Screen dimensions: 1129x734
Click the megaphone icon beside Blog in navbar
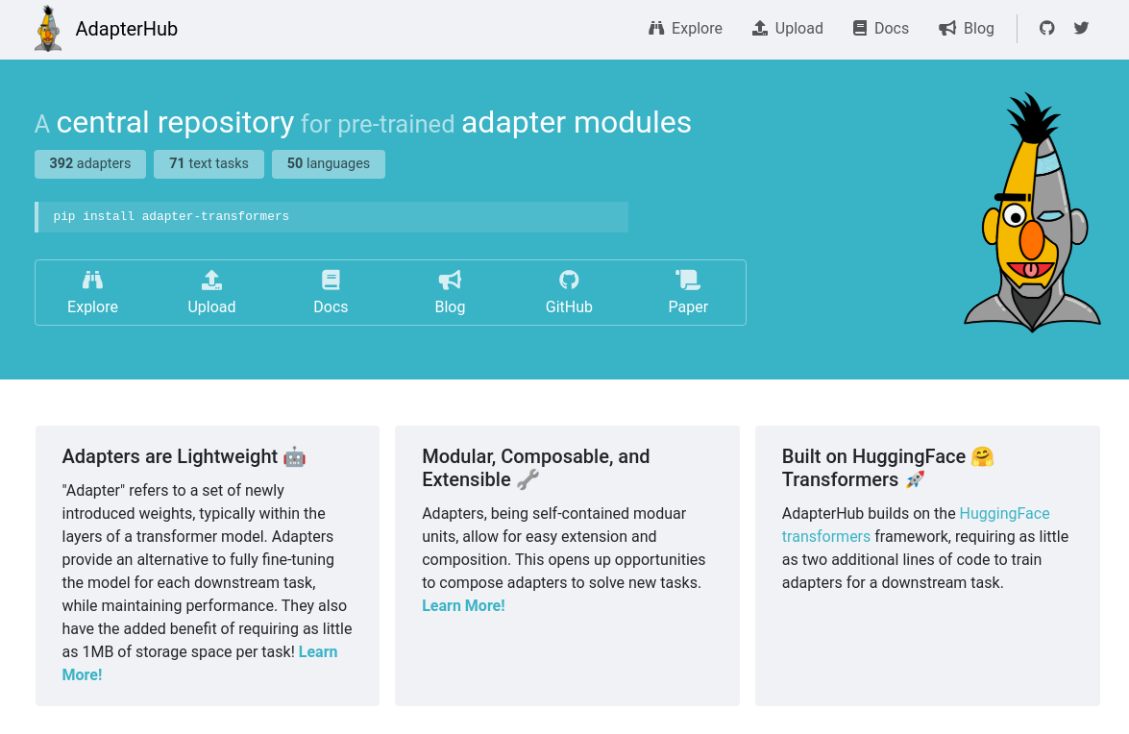pos(947,28)
